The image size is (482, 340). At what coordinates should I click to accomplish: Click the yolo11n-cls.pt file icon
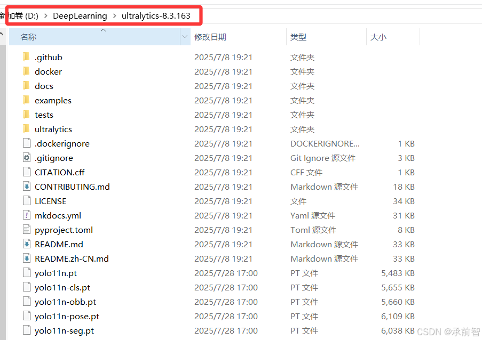tap(27, 288)
